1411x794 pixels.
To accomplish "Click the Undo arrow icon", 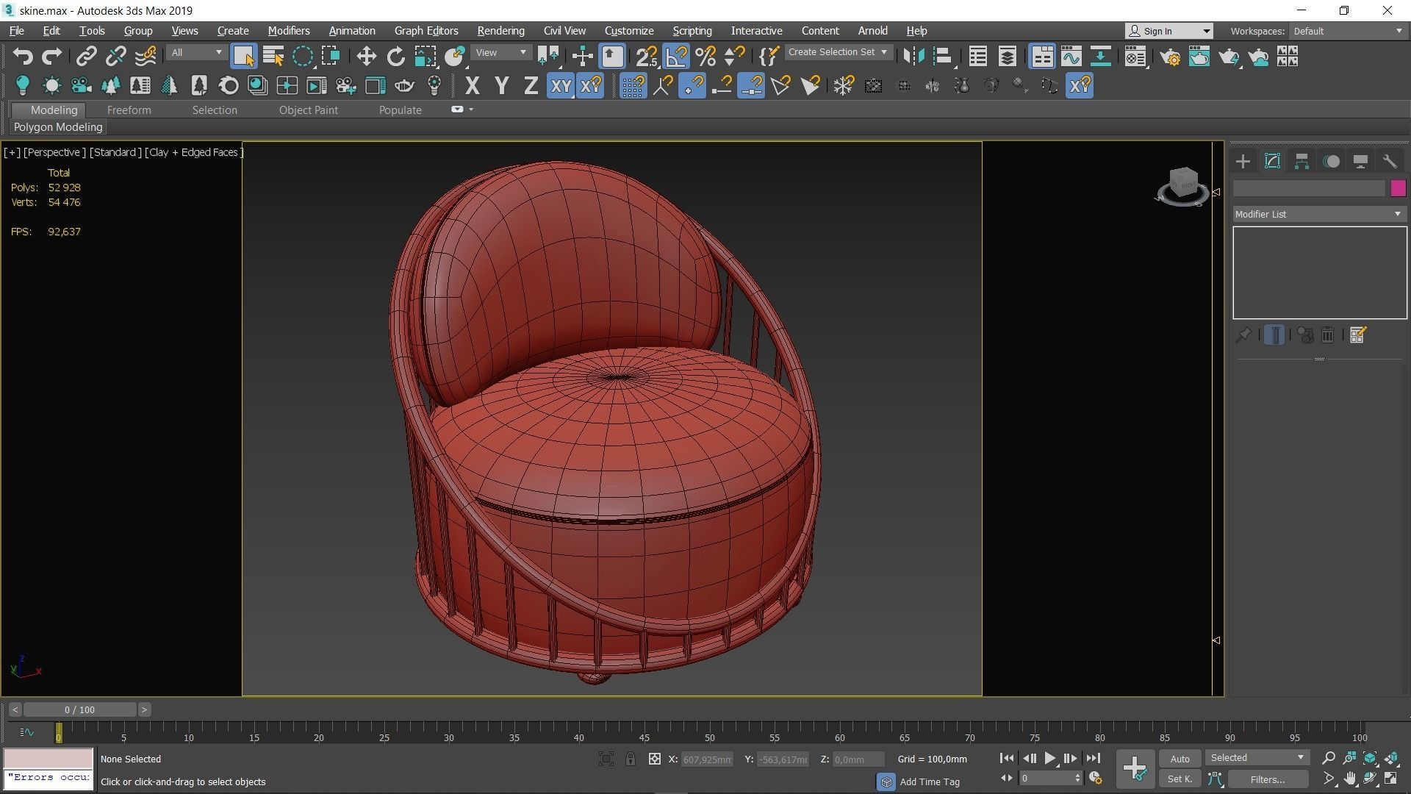I will pyautogui.click(x=23, y=57).
